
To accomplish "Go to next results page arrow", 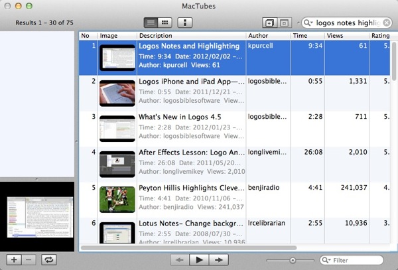I will (x=219, y=259).
